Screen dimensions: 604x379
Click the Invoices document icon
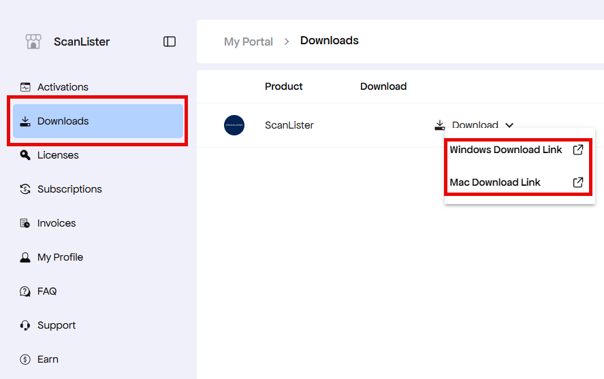pos(25,223)
